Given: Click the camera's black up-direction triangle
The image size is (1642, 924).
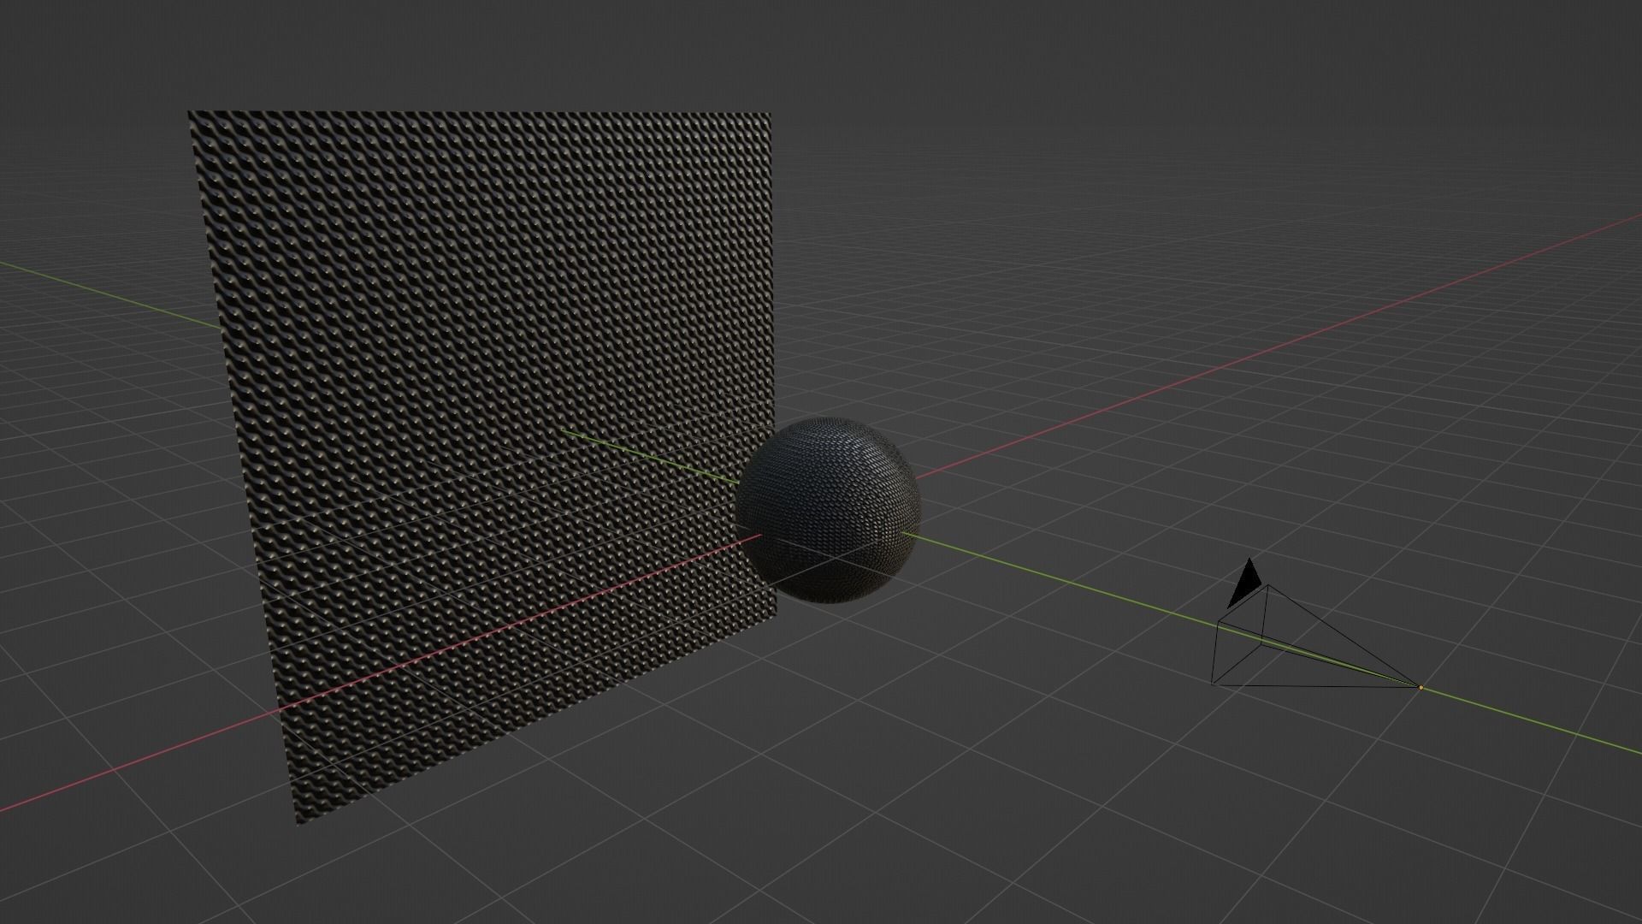Looking at the screenshot, I should click(1244, 583).
